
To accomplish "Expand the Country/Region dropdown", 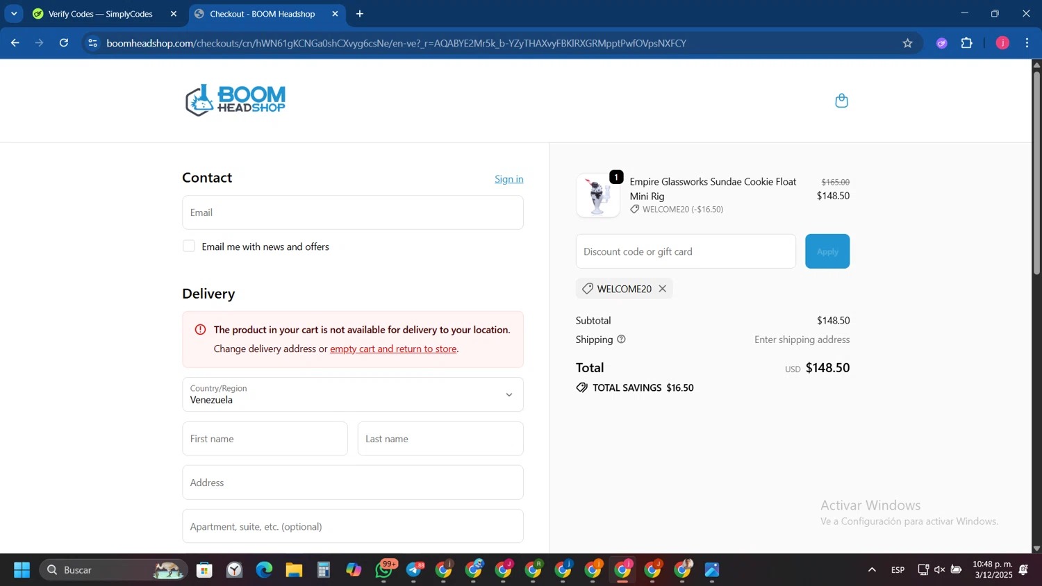I will point(353,394).
